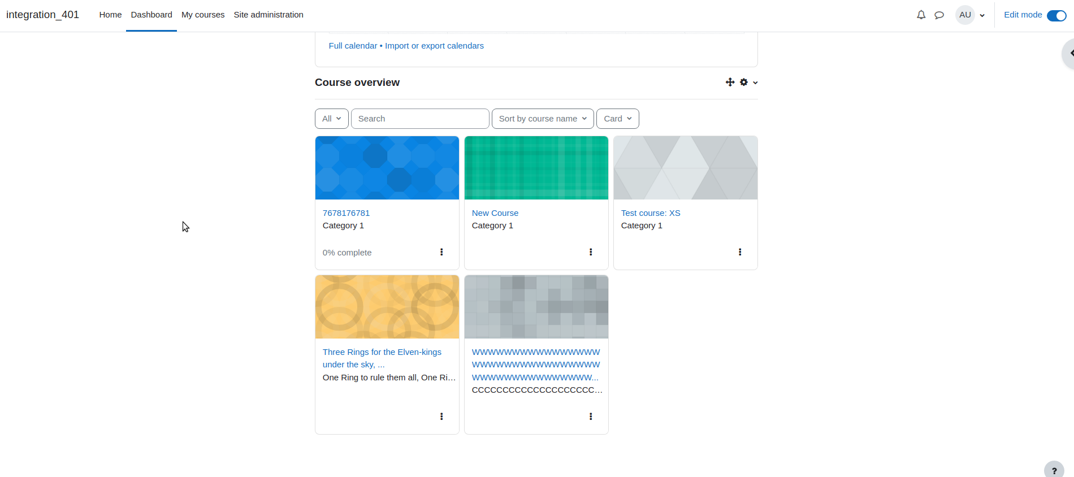This screenshot has width=1074, height=477.
Task: Click the integration_401 site name
Action: click(x=42, y=15)
